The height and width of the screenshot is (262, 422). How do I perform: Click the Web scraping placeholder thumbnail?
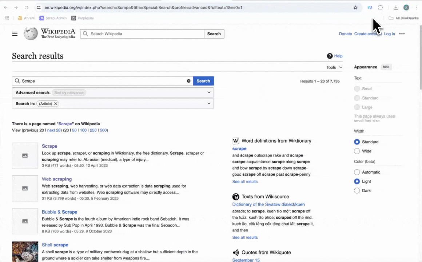coord(25,188)
